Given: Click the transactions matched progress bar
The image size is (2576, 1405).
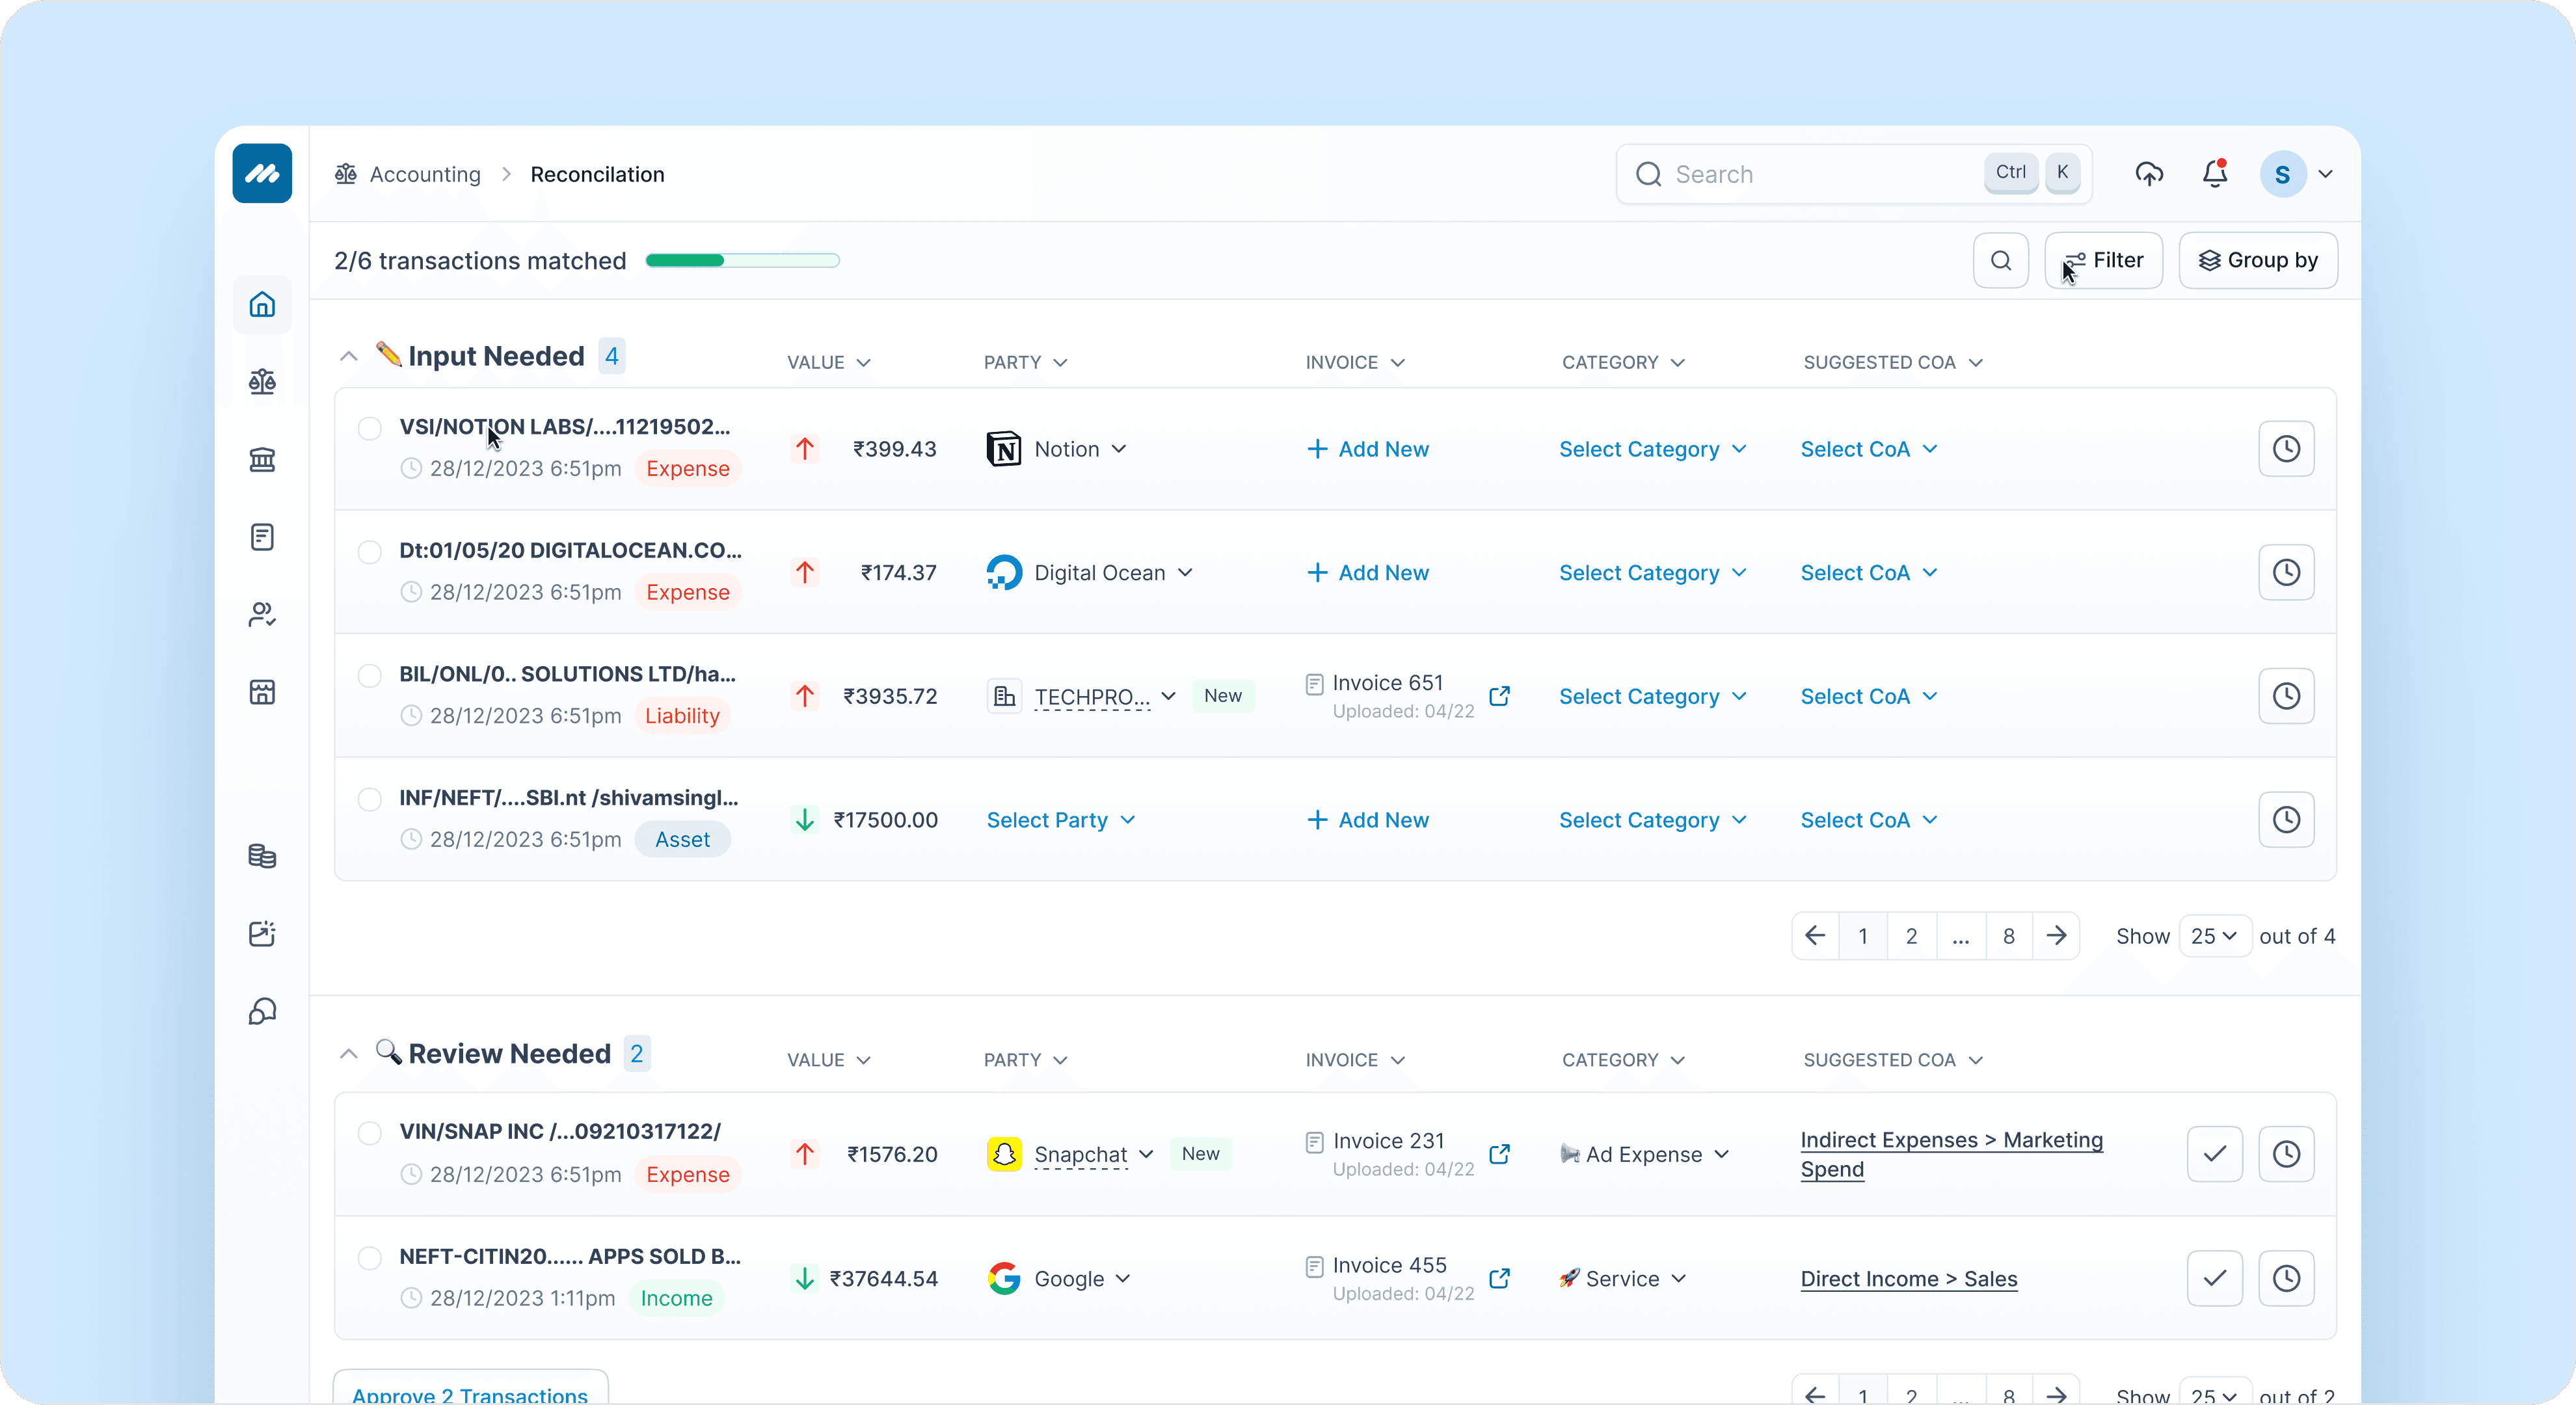Looking at the screenshot, I should [742, 261].
